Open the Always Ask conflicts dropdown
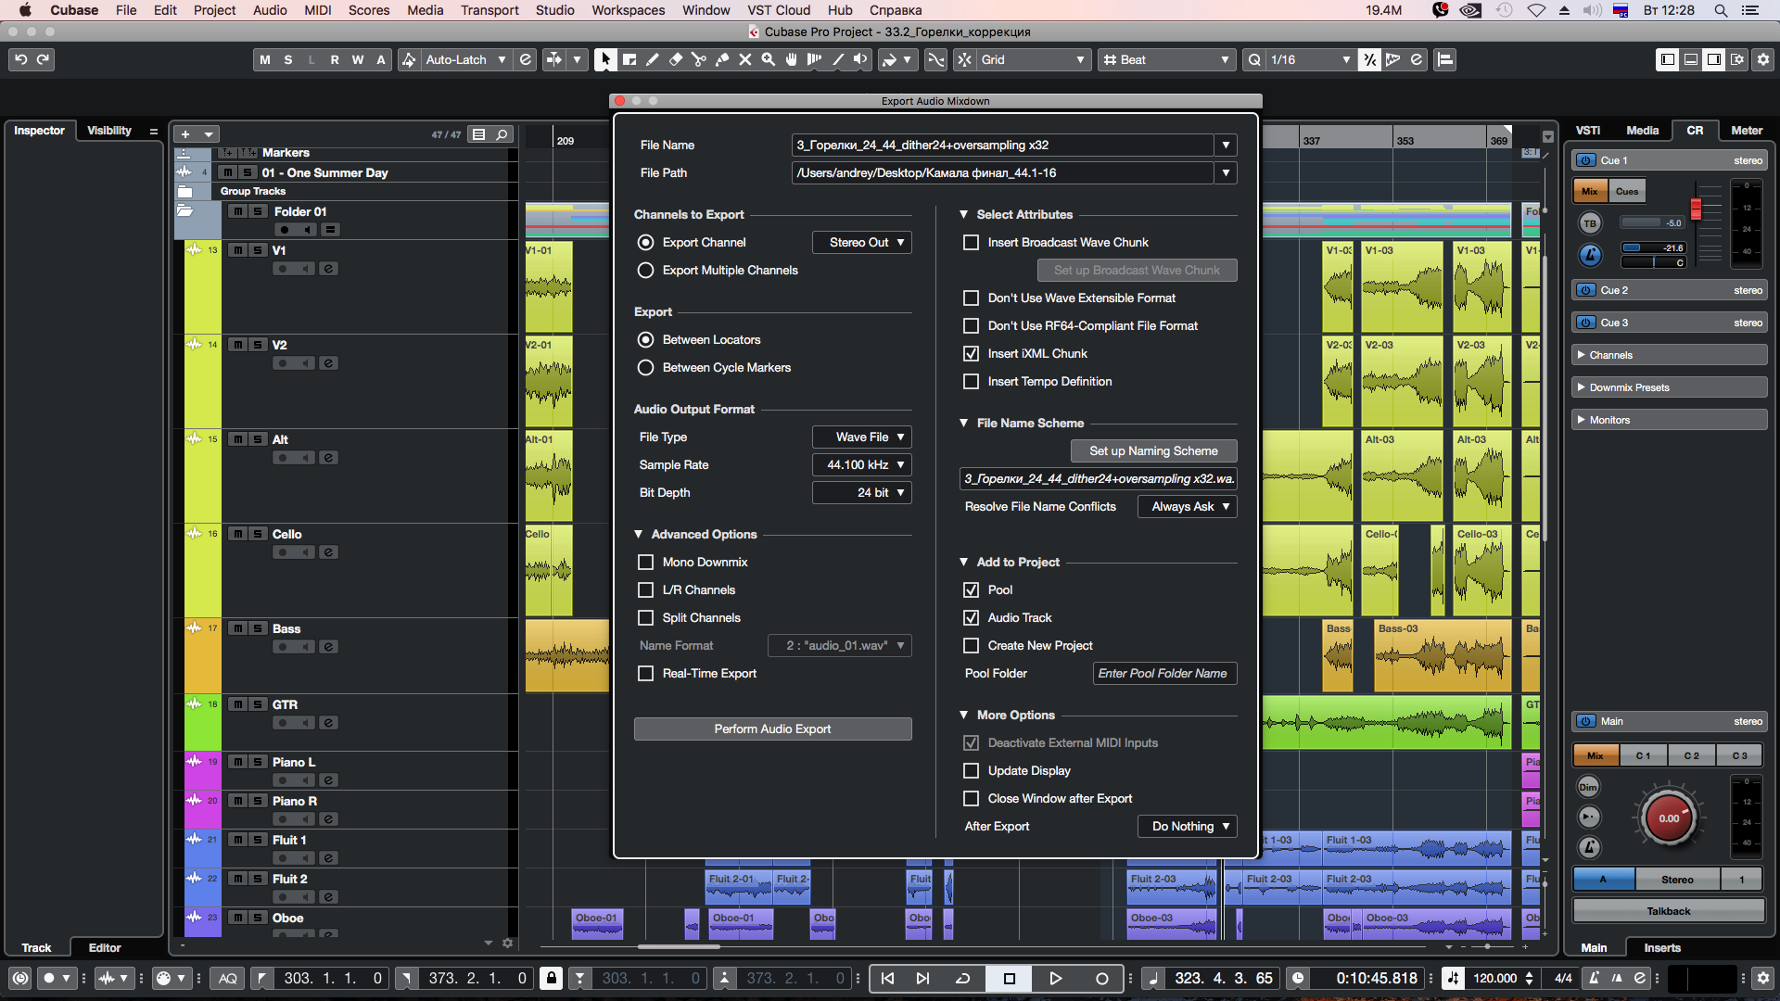The height and width of the screenshot is (1001, 1780). click(1188, 506)
